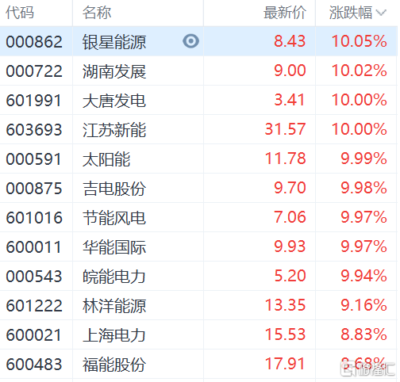
Task: Select stock code 600483 福能股份
Action: (x=34, y=365)
